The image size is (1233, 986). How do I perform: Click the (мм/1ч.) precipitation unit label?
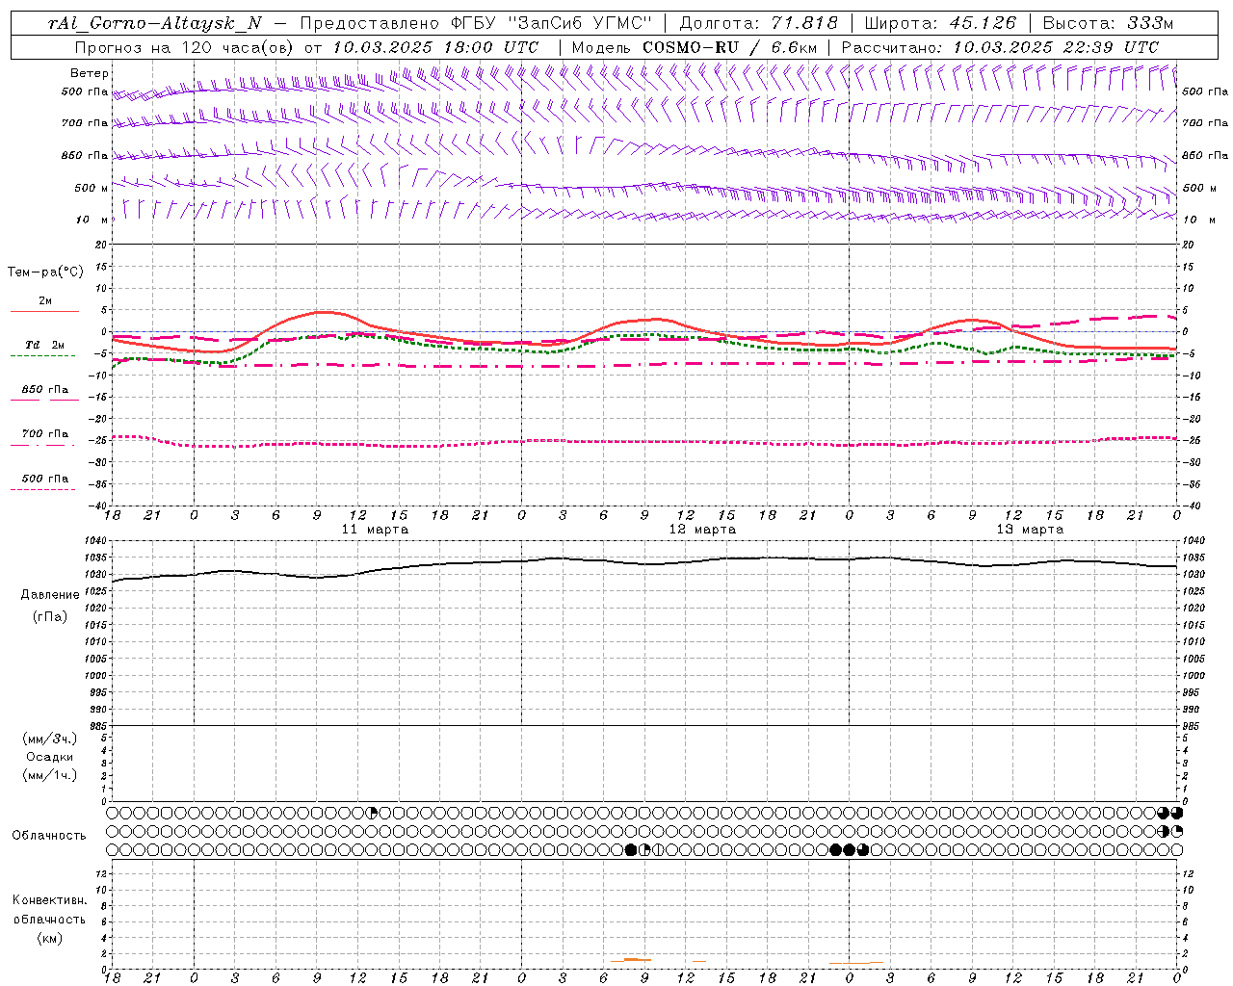click(x=50, y=775)
